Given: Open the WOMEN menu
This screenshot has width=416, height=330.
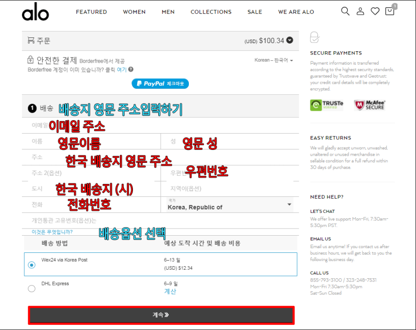Looking at the screenshot, I should [134, 12].
